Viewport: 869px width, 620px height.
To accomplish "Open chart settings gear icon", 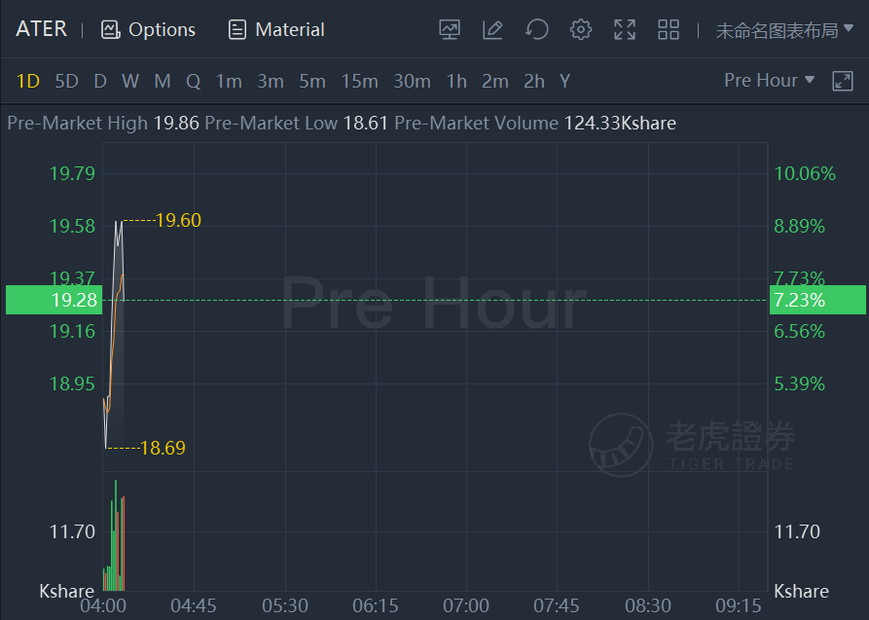I will click(581, 30).
